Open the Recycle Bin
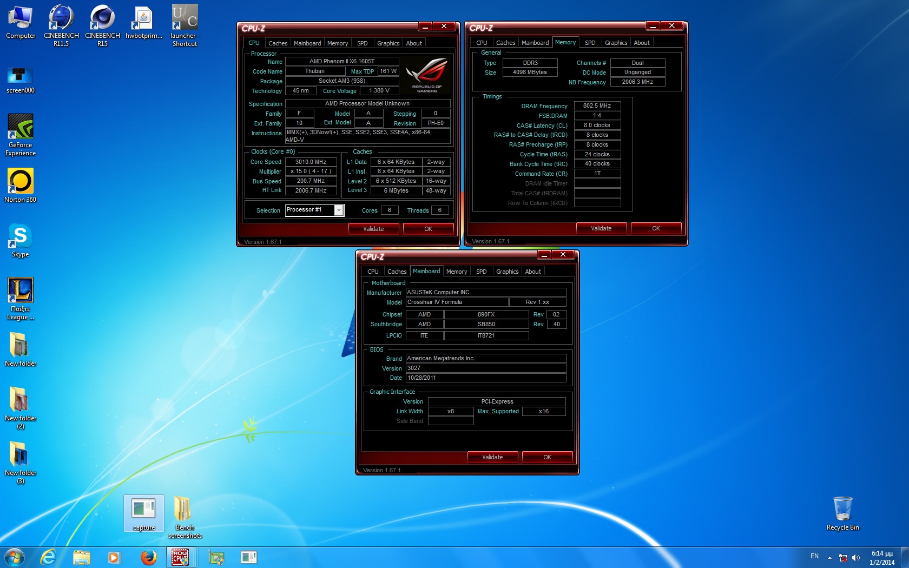The width and height of the screenshot is (909, 568). click(842, 513)
